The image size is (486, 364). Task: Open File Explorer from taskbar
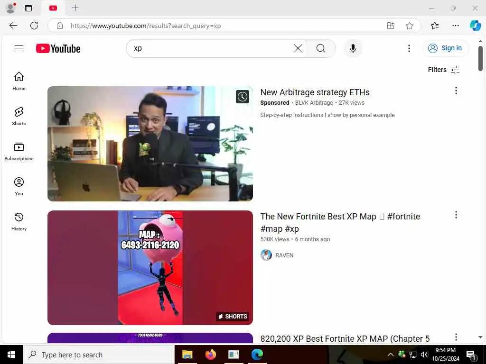[187, 355]
